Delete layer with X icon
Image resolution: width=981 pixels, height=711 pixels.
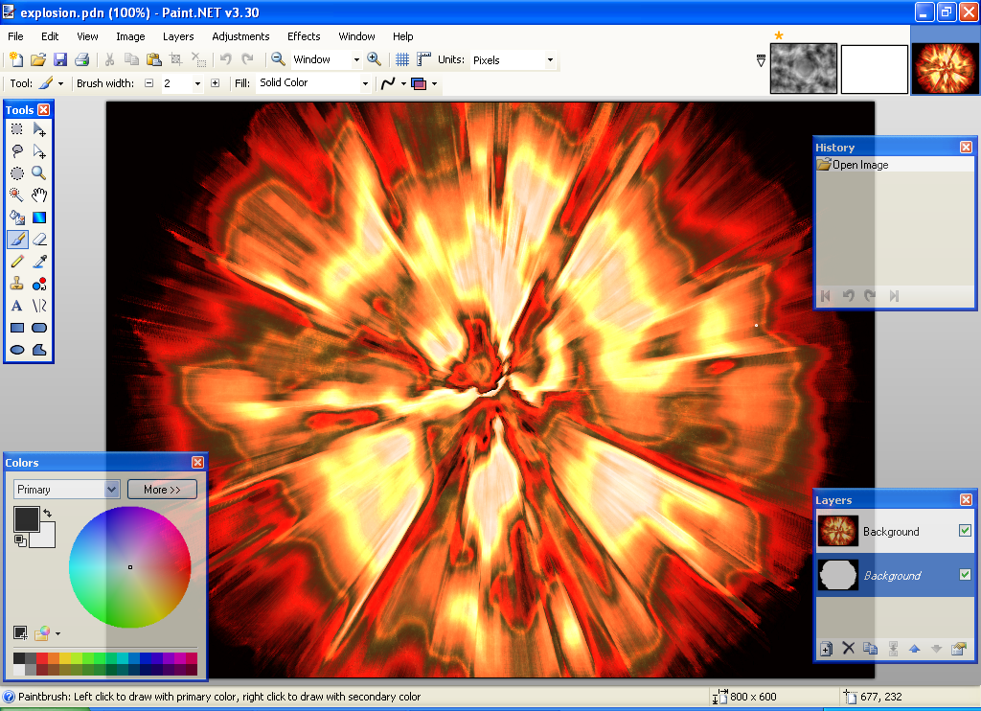coord(849,649)
